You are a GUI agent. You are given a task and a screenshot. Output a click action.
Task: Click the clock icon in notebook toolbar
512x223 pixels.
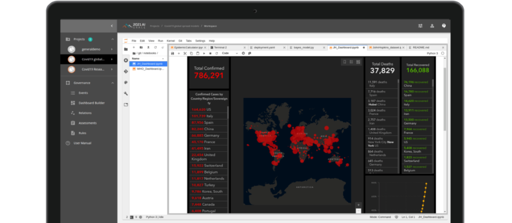pos(243,53)
